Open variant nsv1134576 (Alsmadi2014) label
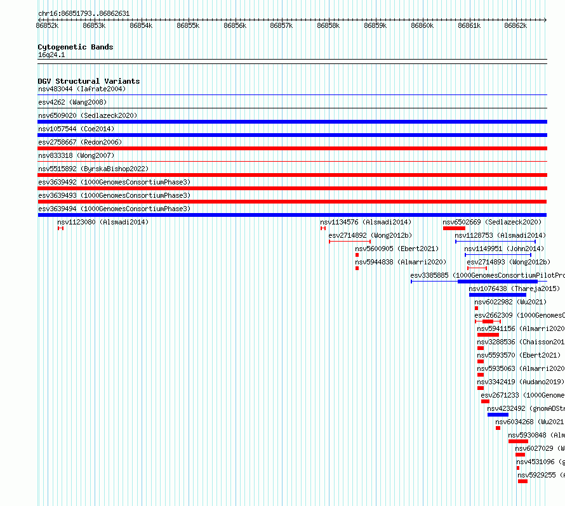This screenshot has width=565, height=506. (x=366, y=222)
